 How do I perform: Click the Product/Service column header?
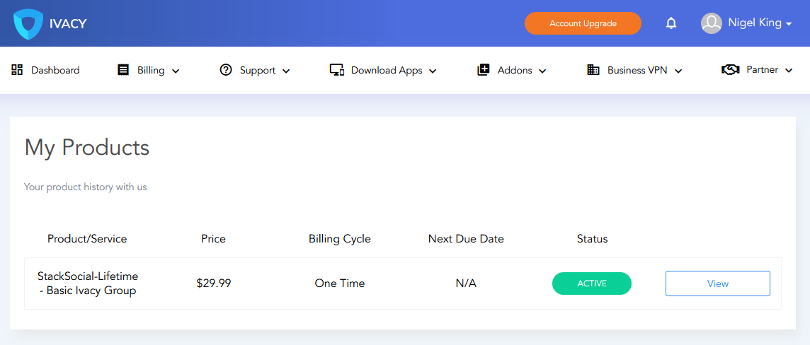(87, 239)
